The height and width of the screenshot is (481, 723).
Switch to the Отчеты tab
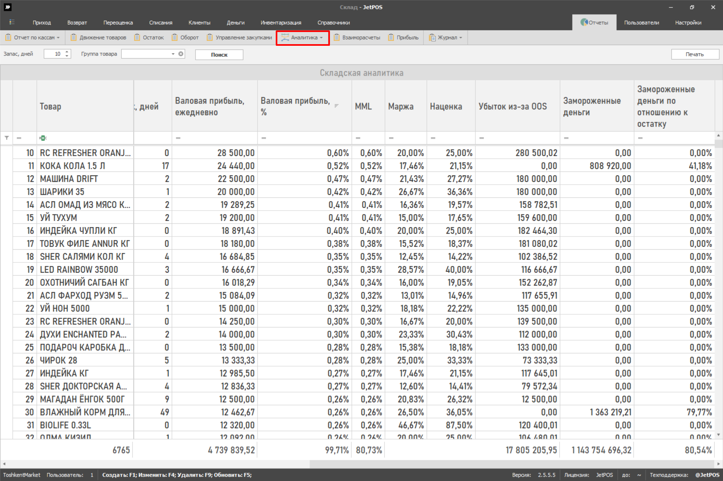click(x=594, y=22)
